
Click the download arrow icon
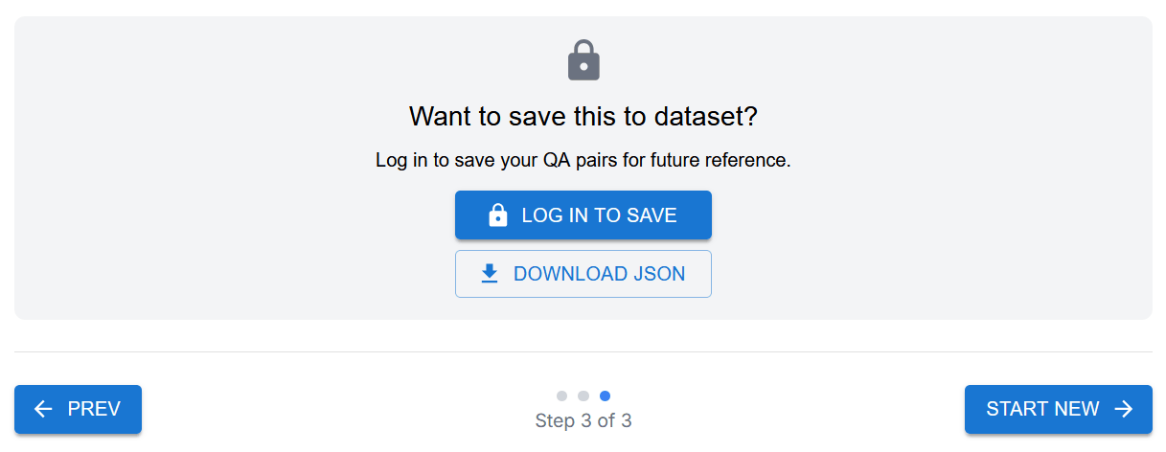coord(490,274)
